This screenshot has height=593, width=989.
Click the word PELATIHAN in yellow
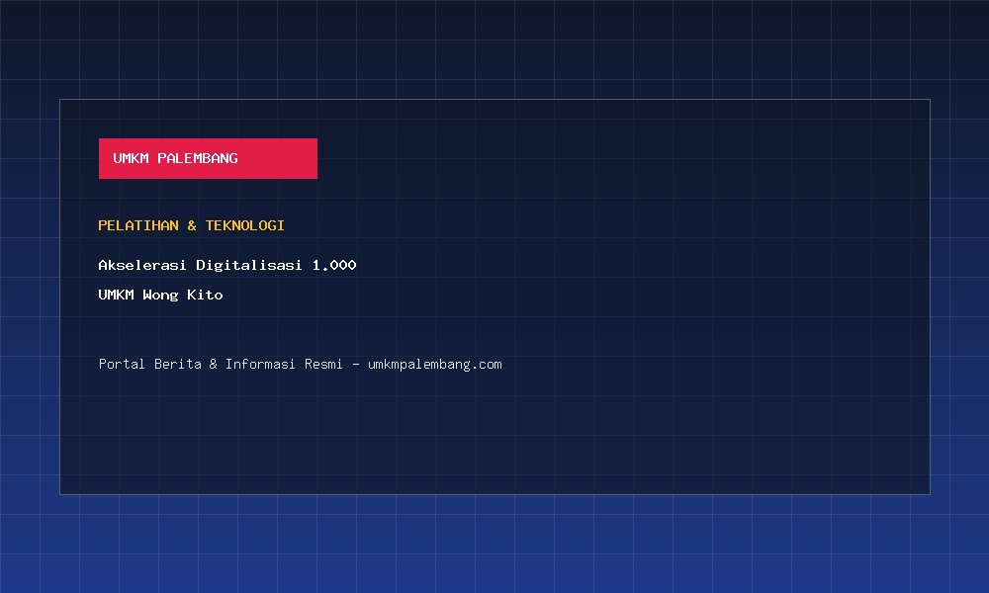coord(138,225)
